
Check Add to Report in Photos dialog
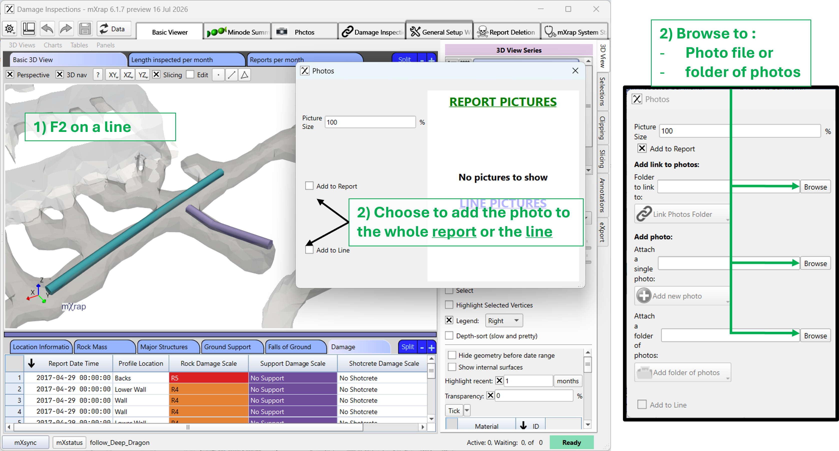[x=309, y=186]
